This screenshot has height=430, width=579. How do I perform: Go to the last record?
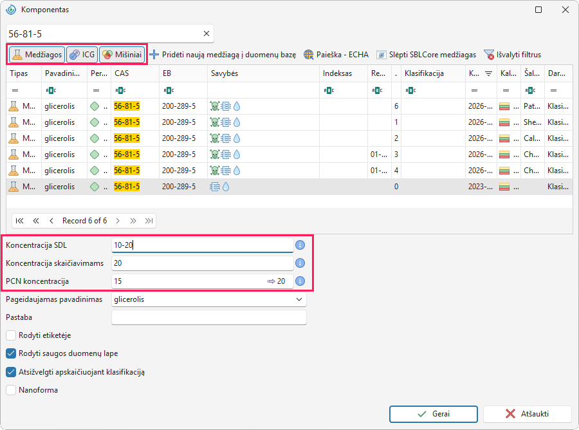tap(149, 221)
